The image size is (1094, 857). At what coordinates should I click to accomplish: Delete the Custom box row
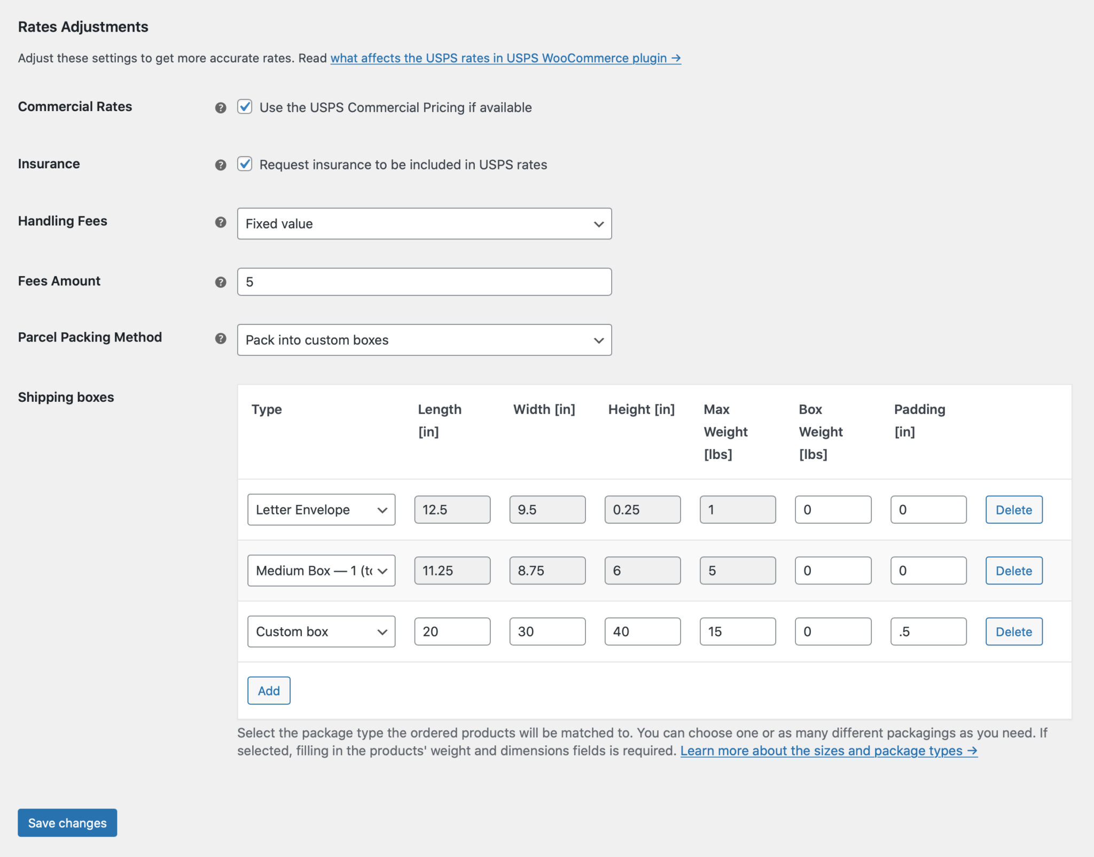pyautogui.click(x=1013, y=631)
